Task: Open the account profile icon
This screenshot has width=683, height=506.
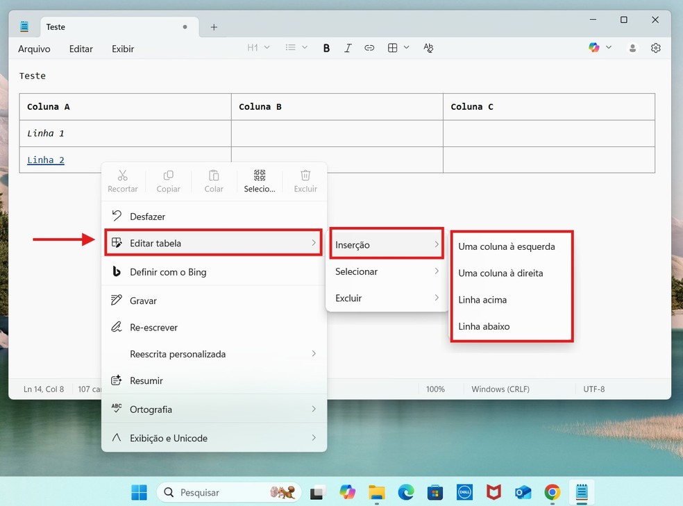Action: tap(632, 48)
